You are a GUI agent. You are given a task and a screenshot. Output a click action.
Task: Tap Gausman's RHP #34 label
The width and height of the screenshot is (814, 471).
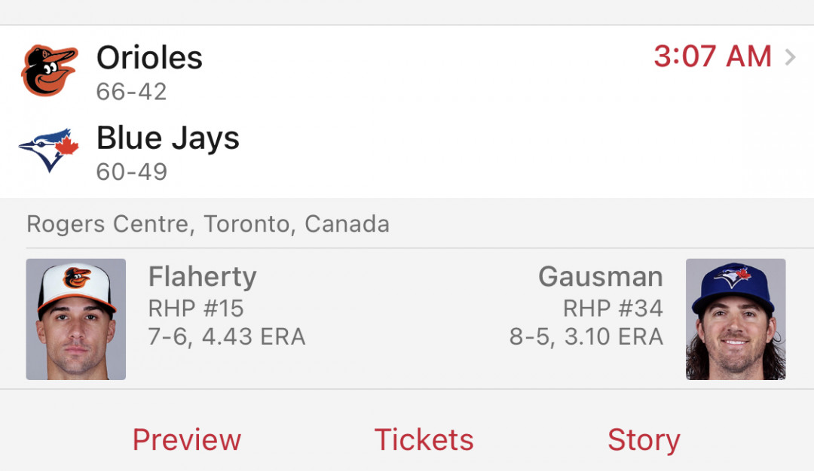point(613,308)
